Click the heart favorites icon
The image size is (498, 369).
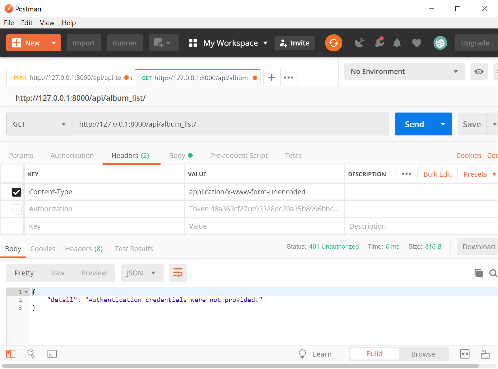(x=416, y=43)
